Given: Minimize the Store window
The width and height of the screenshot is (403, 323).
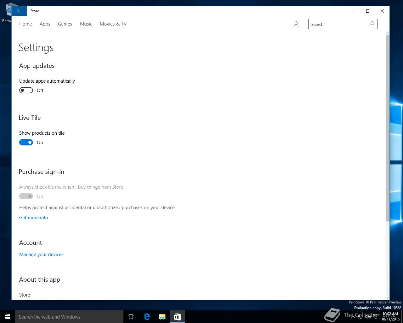Looking at the screenshot, I should (x=353, y=11).
